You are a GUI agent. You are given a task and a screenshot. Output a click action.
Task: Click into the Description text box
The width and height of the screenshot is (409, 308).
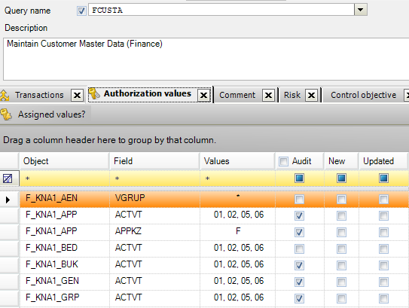coord(206,59)
